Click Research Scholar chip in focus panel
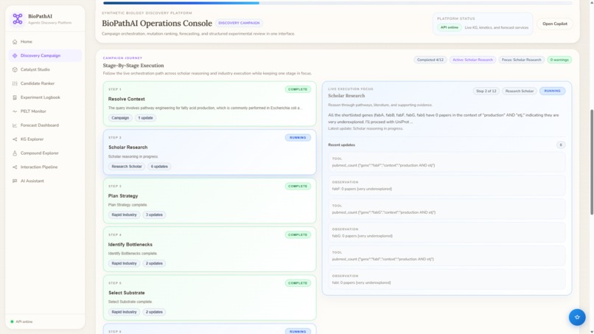Image resolution: width=594 pixels, height=334 pixels. pyautogui.click(x=520, y=91)
